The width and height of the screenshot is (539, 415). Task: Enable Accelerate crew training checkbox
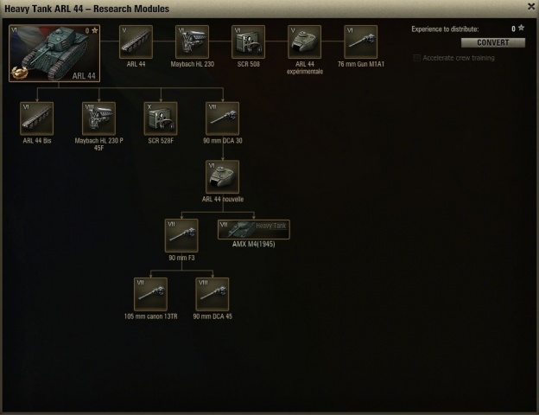pos(416,58)
